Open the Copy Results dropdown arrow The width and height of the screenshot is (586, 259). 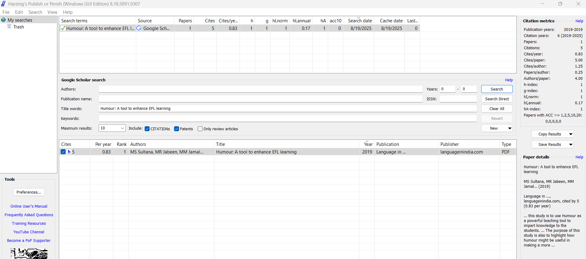pos(571,134)
